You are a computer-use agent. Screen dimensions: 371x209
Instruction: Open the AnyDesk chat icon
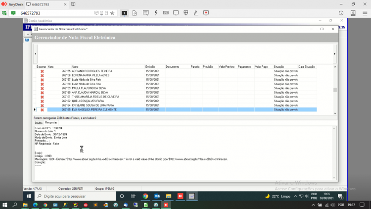[146, 13]
